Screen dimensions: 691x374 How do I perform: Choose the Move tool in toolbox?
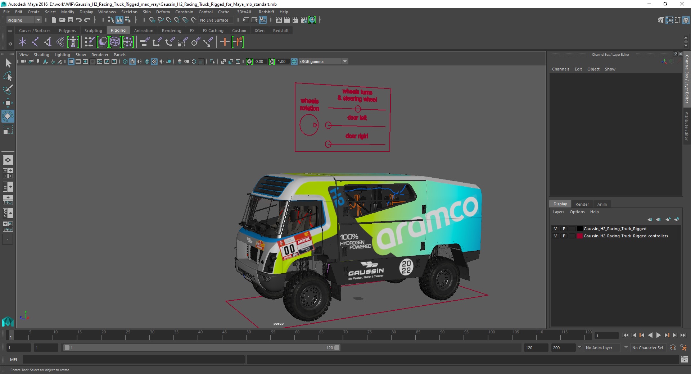pyautogui.click(x=8, y=103)
